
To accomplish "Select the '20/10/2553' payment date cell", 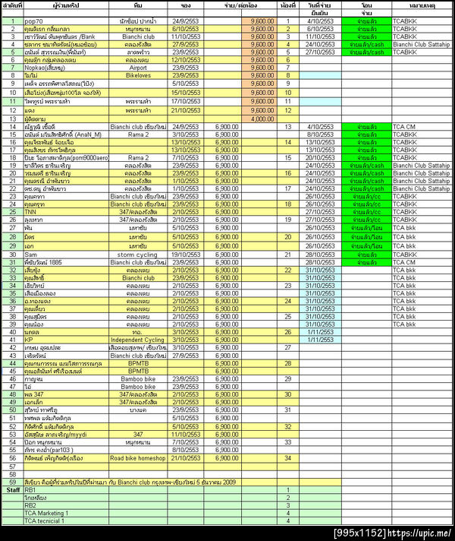I will point(320,158).
